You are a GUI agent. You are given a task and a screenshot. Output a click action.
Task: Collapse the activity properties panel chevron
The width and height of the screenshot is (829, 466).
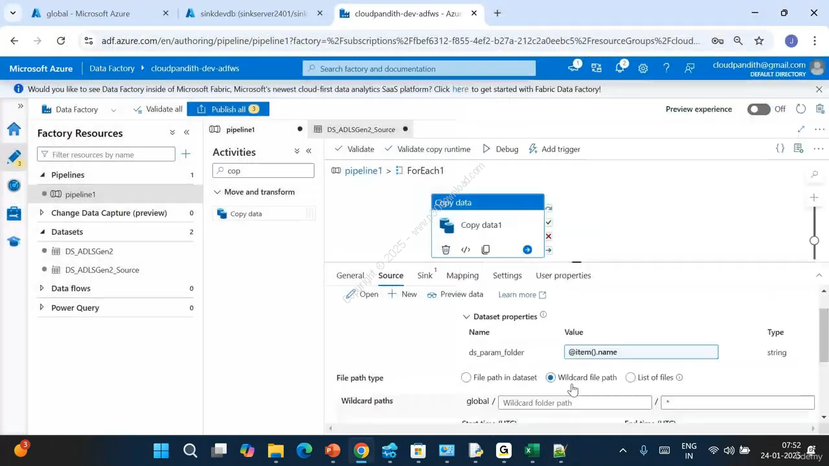pyautogui.click(x=819, y=276)
